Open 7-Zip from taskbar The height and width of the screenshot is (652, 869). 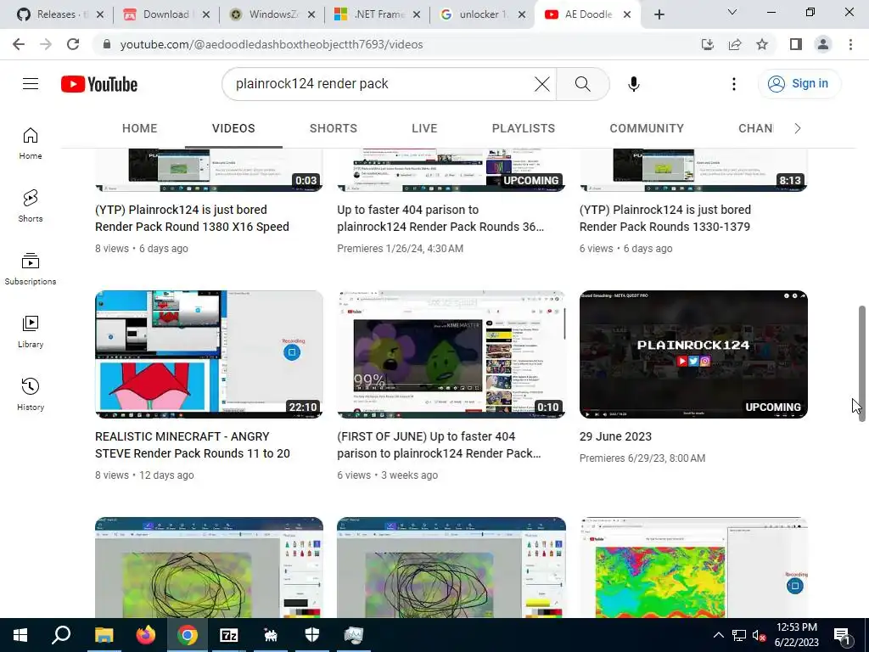[229, 635]
